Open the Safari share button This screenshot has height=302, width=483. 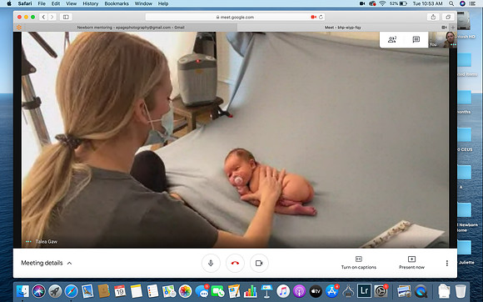pyautogui.click(x=433, y=17)
